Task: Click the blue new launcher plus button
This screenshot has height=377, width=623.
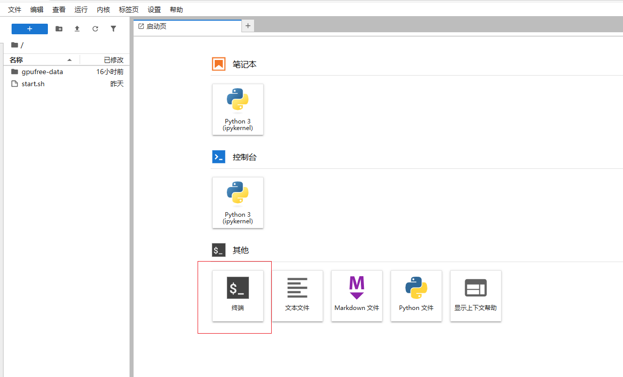Action: pyautogui.click(x=30, y=29)
